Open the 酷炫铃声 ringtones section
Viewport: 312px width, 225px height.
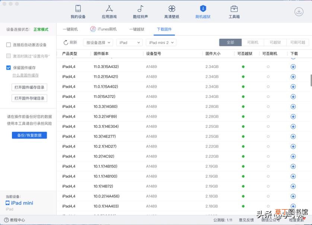(x=140, y=12)
